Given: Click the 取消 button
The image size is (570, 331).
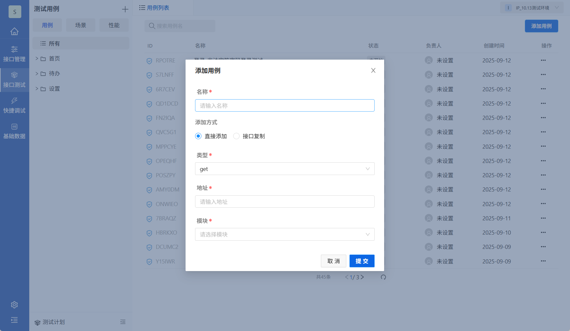Looking at the screenshot, I should click(x=334, y=261).
